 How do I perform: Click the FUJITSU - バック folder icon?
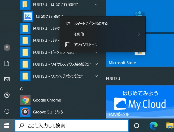point(25,28)
